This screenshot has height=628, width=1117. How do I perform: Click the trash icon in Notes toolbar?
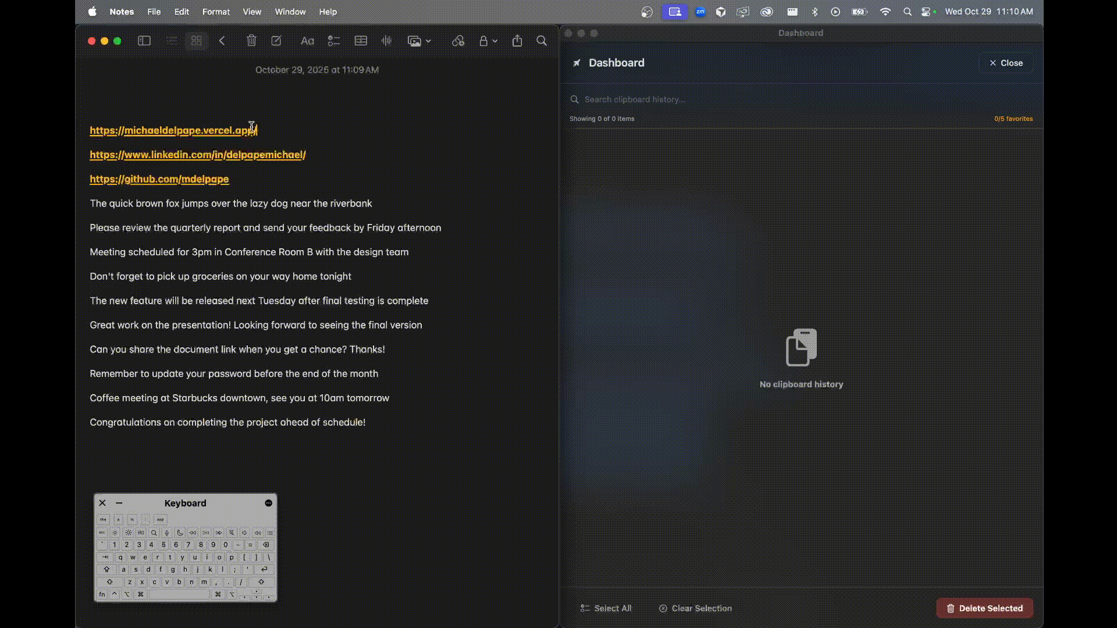tap(251, 41)
